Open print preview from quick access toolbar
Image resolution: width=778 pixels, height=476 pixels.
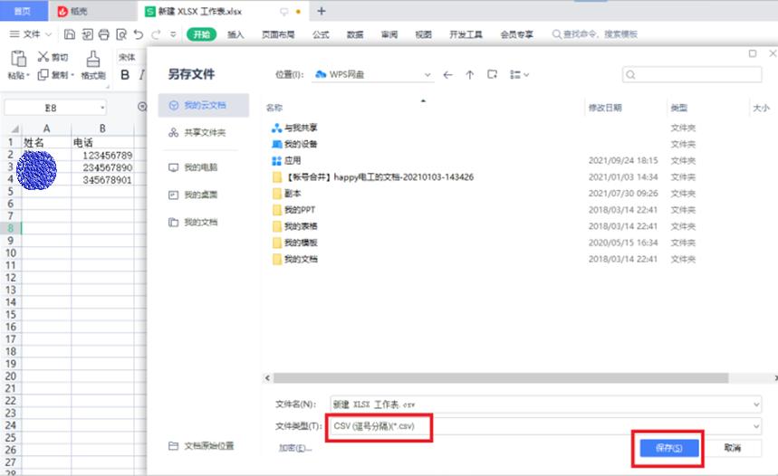click(121, 34)
